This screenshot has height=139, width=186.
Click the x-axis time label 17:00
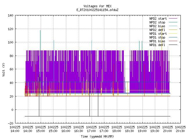point(91,131)
